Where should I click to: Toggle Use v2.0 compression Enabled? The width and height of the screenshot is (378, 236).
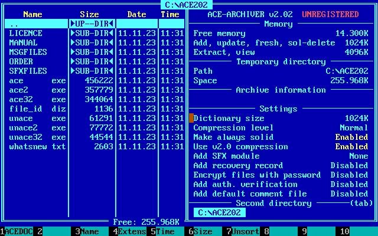click(281, 146)
